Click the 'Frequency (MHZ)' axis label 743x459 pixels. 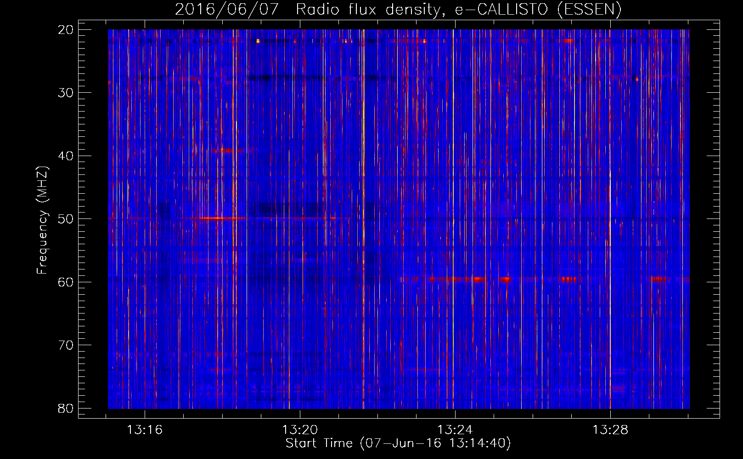click(42, 220)
